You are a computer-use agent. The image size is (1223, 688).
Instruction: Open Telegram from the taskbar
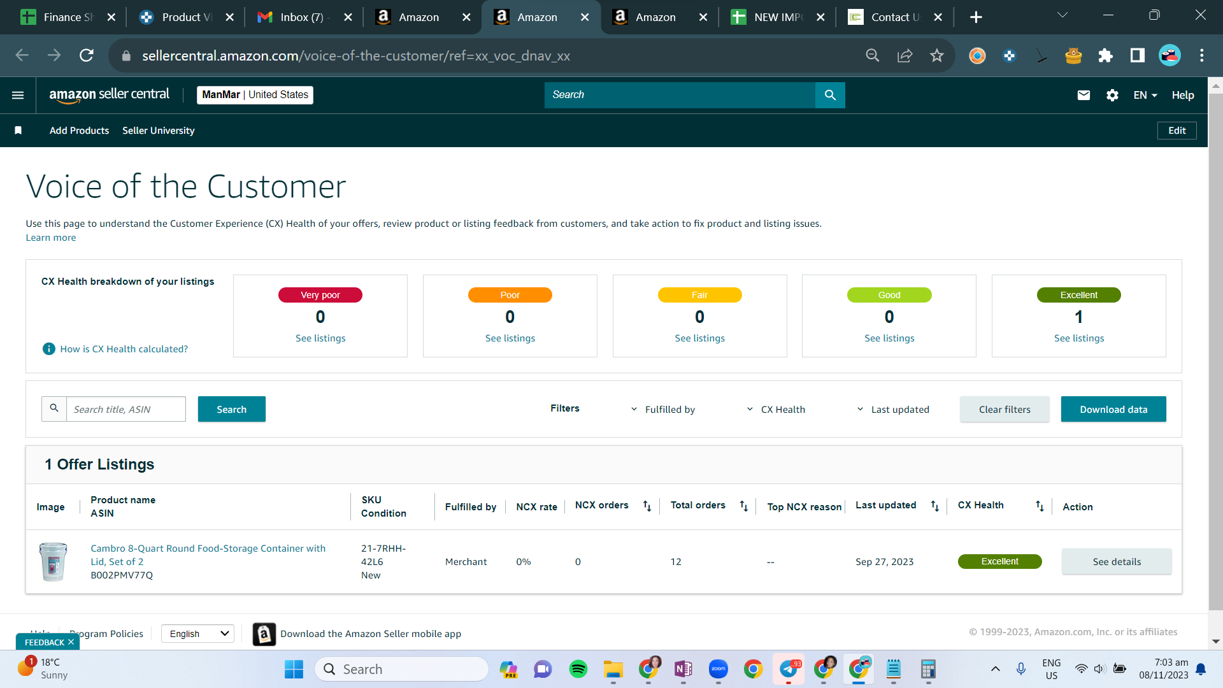(789, 669)
